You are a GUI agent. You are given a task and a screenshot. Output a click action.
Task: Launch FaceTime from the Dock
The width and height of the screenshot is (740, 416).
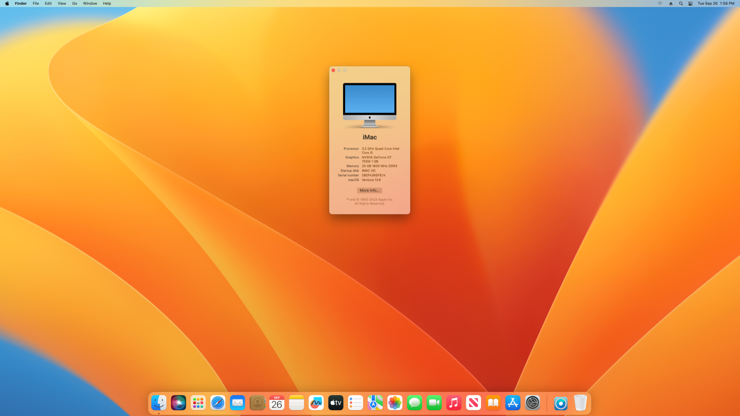(434, 403)
